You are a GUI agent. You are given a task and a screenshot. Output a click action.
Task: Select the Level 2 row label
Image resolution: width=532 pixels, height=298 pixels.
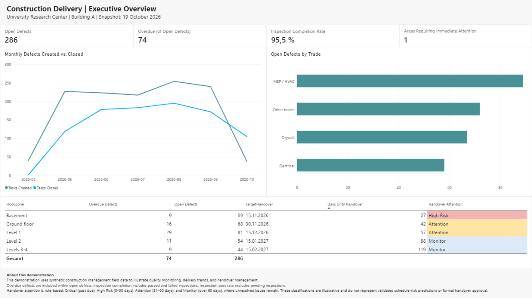pyautogui.click(x=14, y=241)
